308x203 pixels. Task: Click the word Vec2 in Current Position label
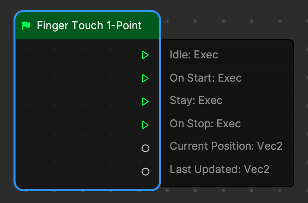point(270,146)
